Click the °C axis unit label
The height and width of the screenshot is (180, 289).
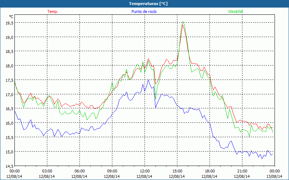[11, 17]
